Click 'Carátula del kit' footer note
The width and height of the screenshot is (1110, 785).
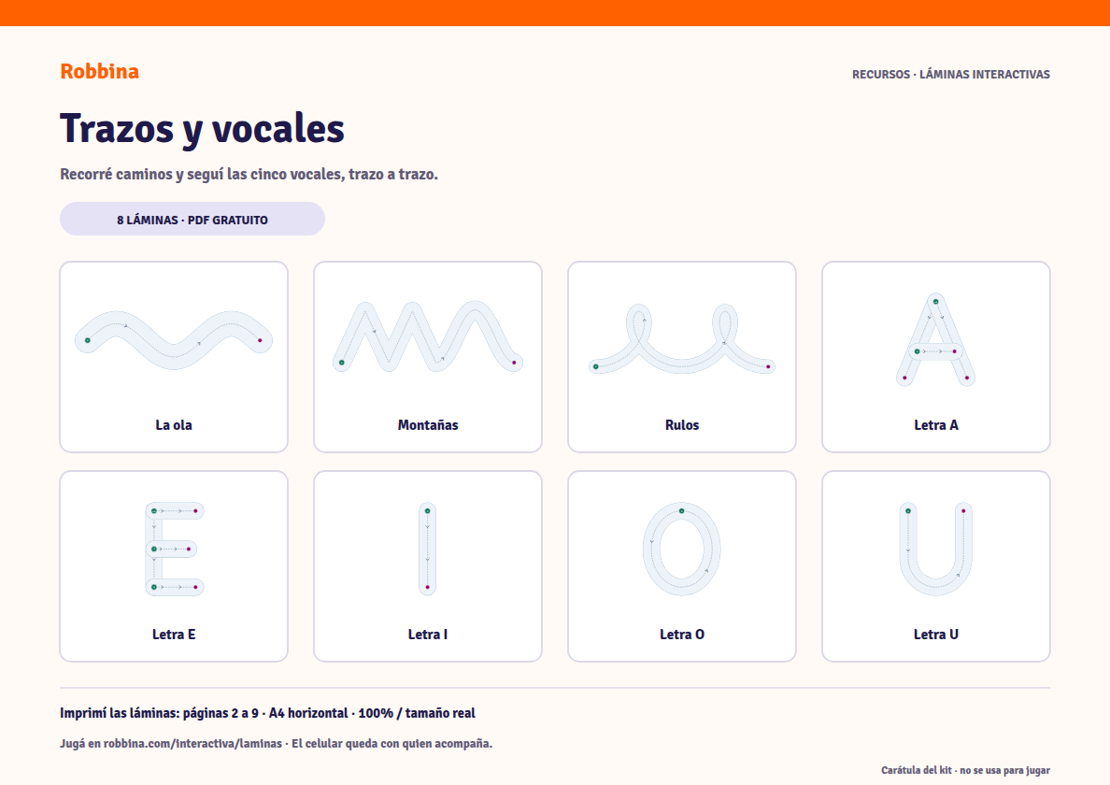click(x=965, y=770)
